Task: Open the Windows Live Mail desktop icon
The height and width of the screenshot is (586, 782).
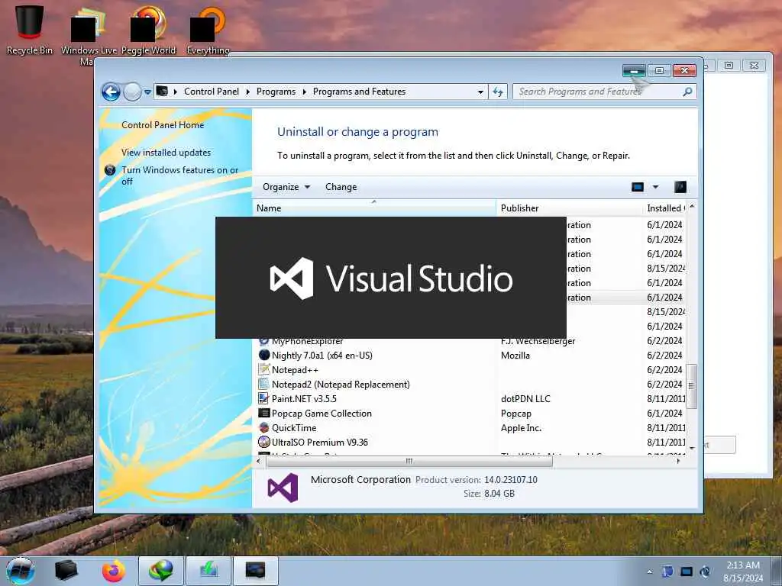Action: pyautogui.click(x=89, y=36)
